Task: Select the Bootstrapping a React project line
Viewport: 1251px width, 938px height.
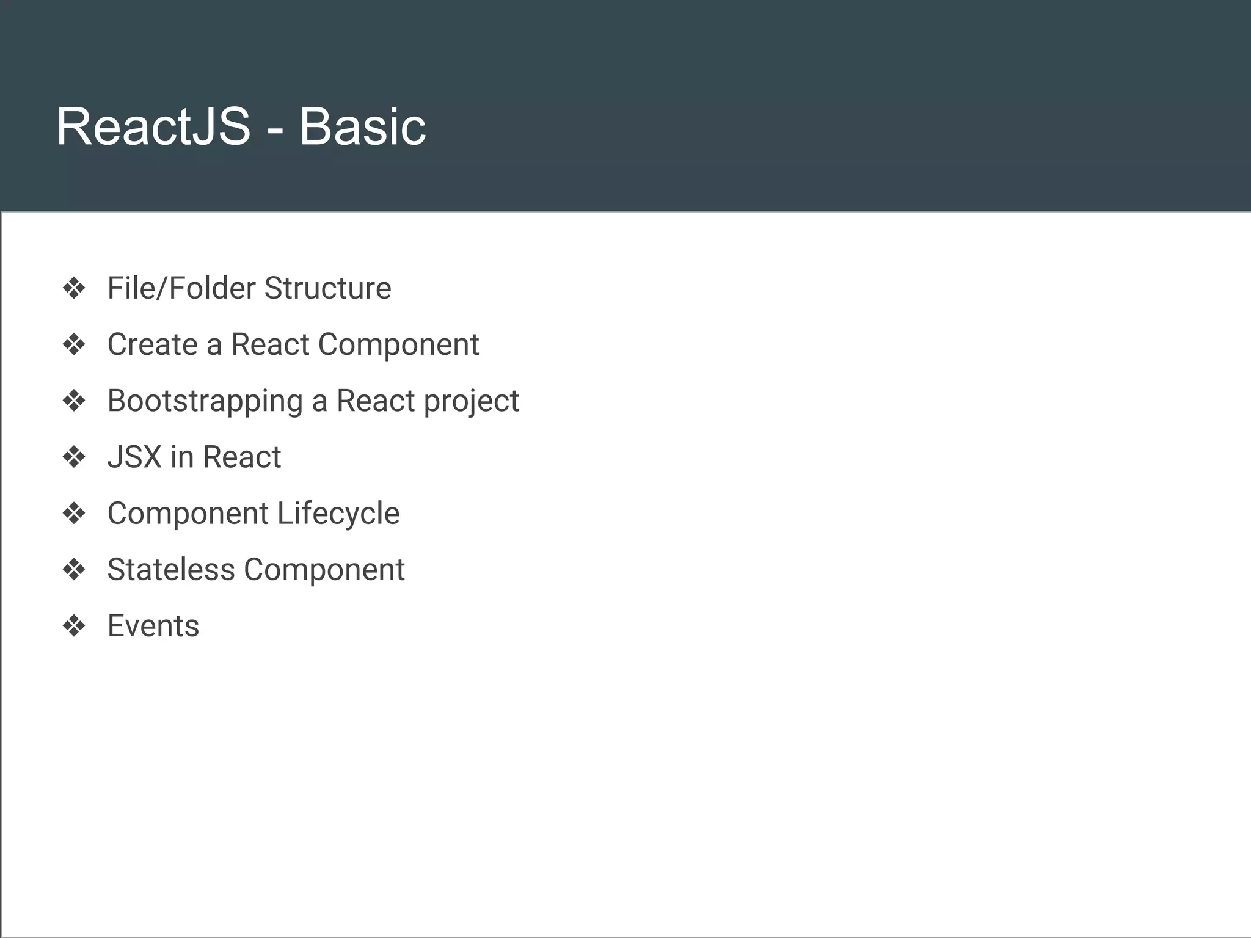Action: (313, 402)
